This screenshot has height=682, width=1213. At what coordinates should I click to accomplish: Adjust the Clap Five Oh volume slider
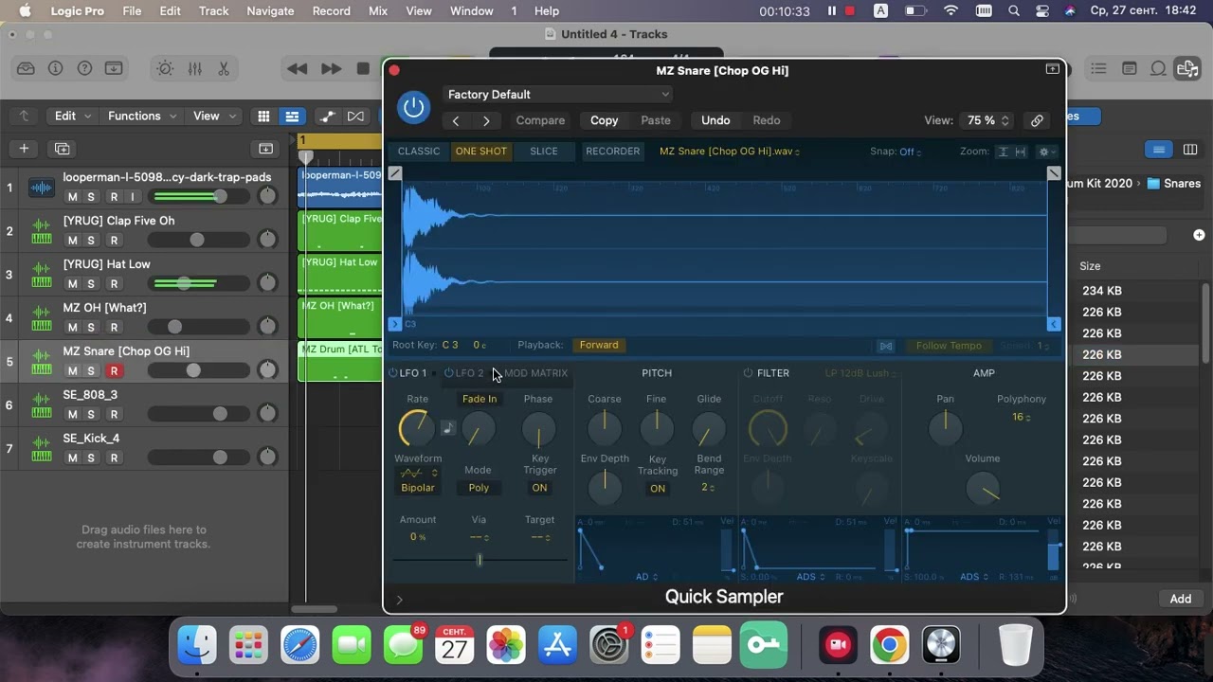(x=196, y=241)
